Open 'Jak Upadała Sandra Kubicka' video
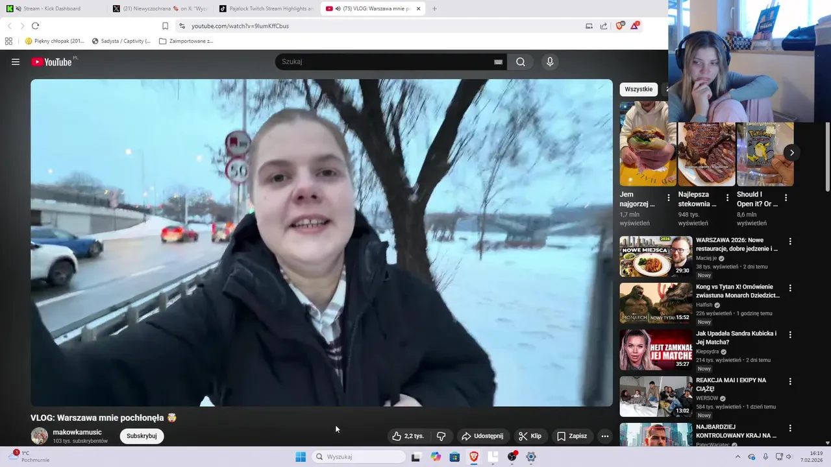831x467 pixels. (x=736, y=337)
